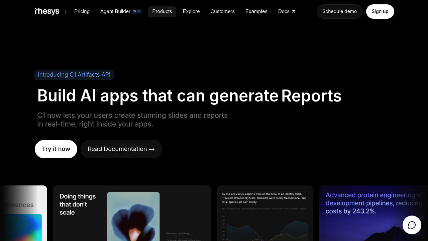Screen dimensions: 428x241
Task: Click the Schedule demo button
Action: 339,11
